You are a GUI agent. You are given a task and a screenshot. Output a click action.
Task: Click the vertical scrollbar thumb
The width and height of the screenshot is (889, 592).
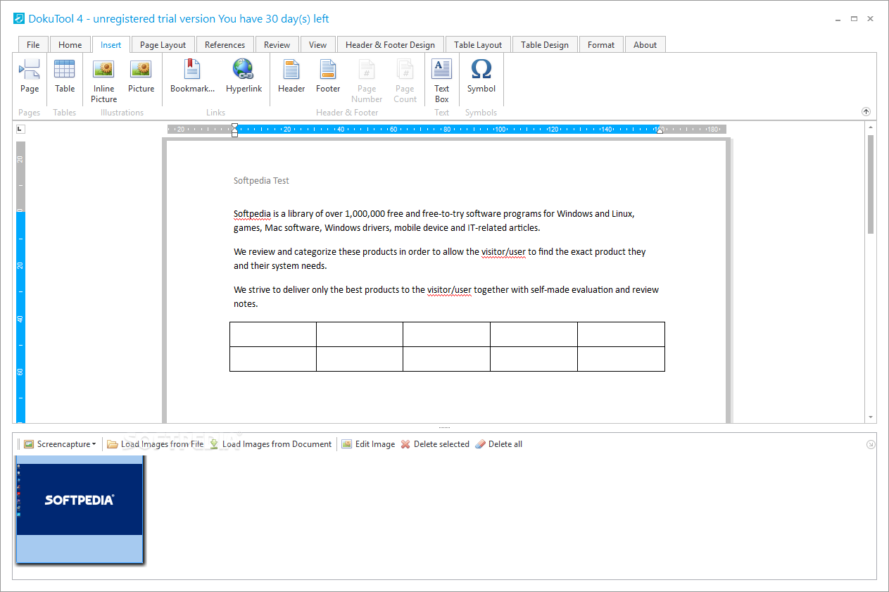871,184
